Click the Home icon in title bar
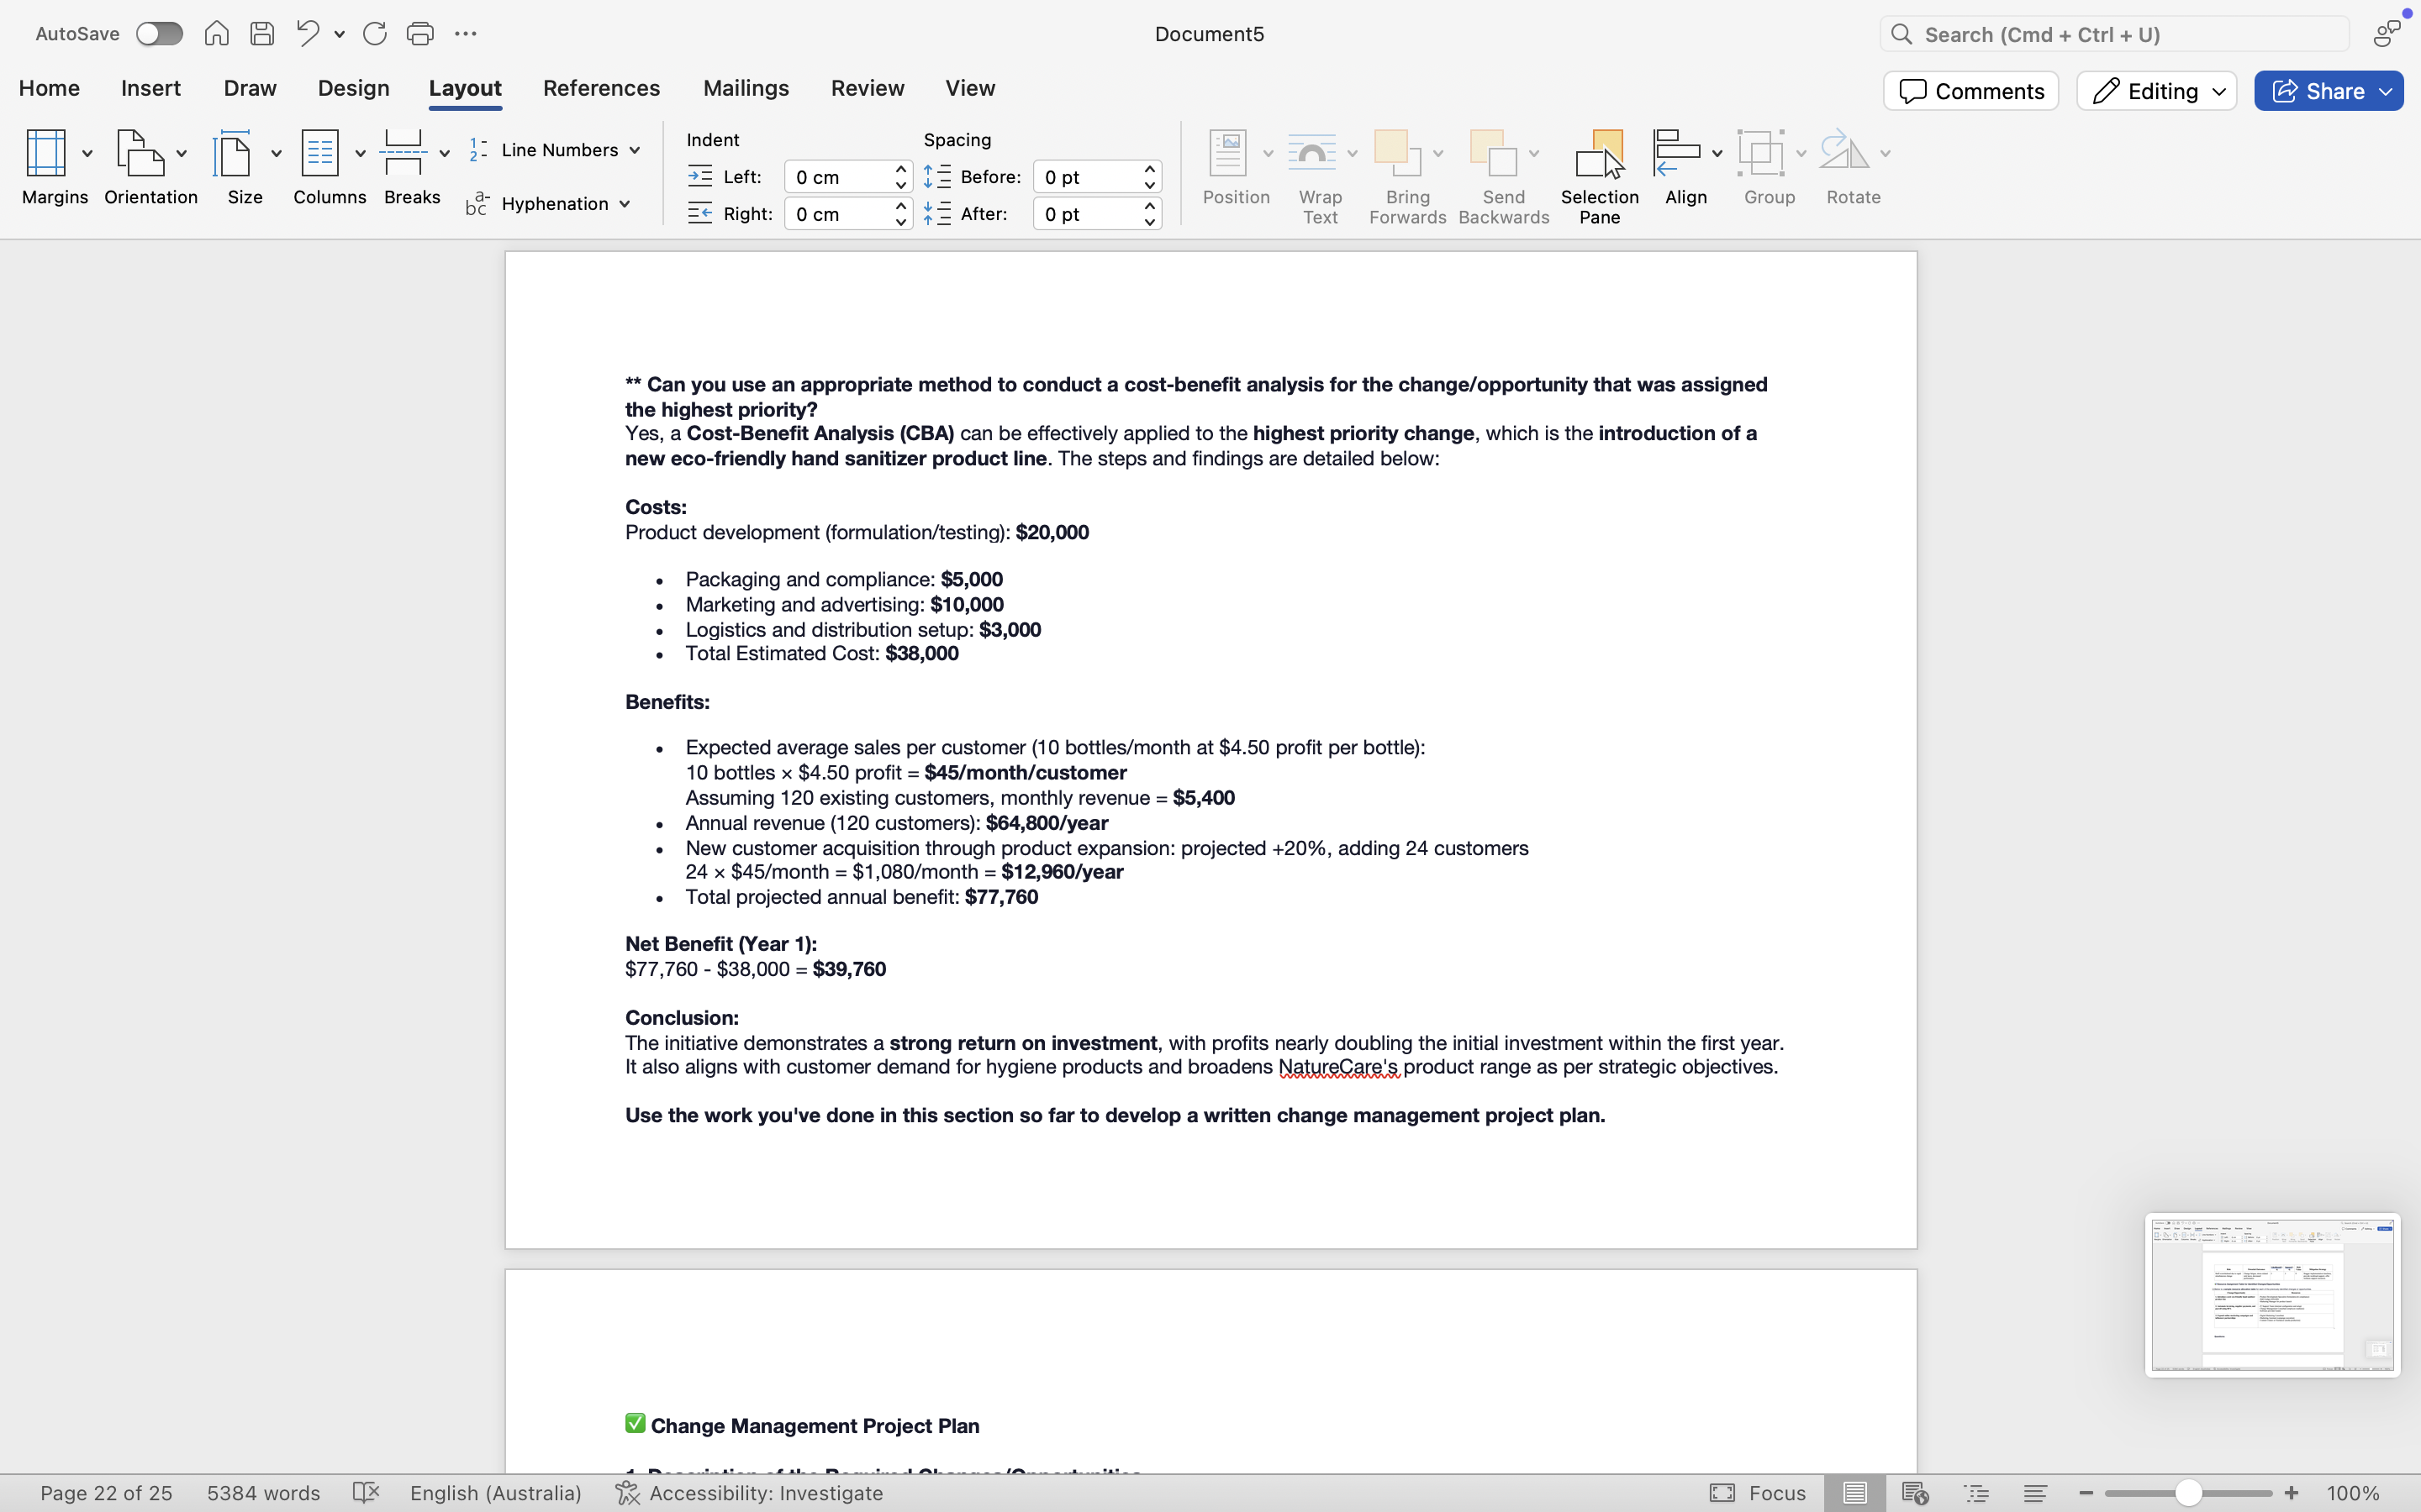The image size is (2421, 1512). pos(216,34)
